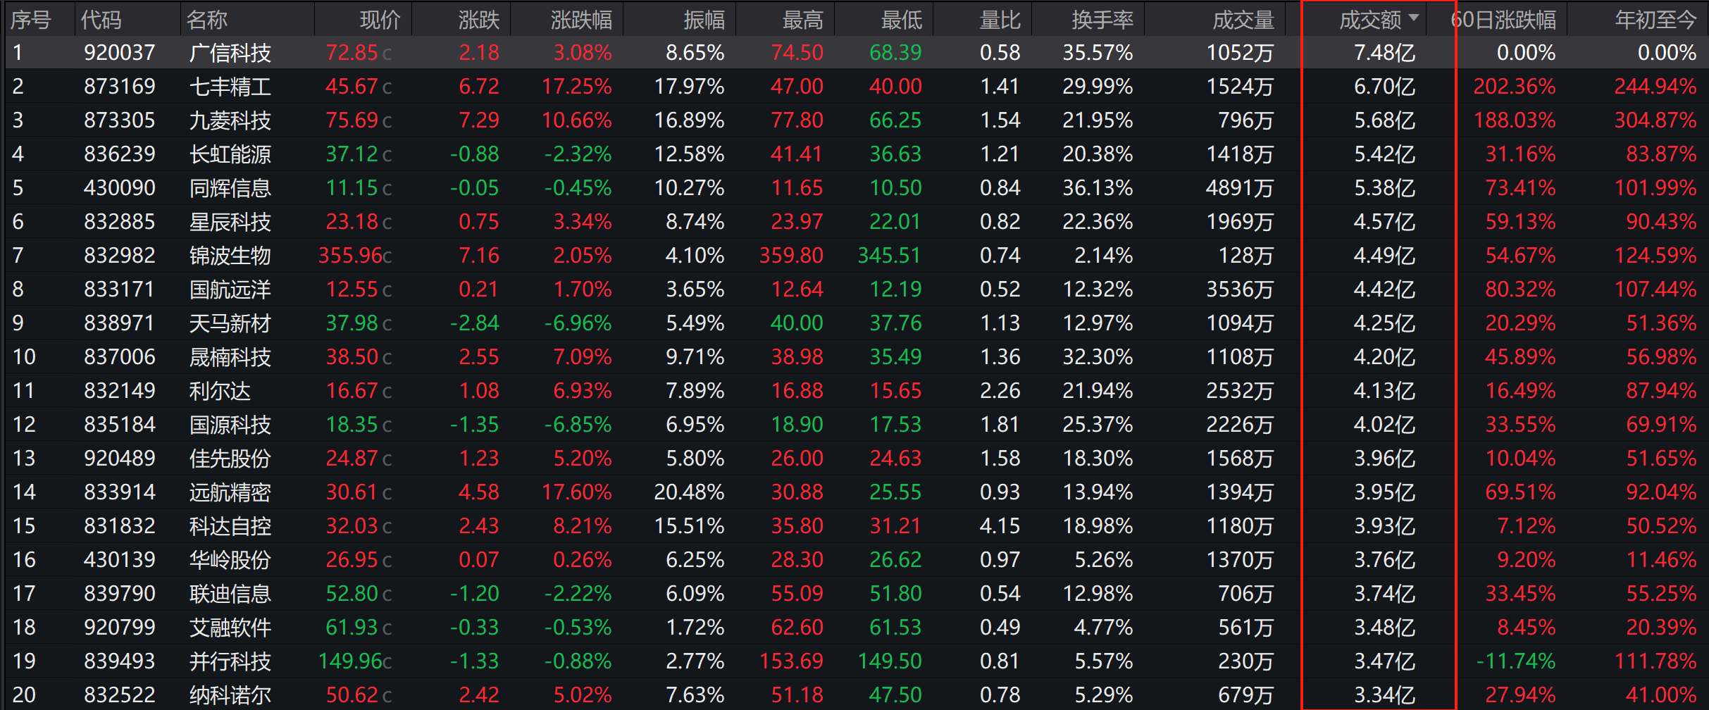Image resolution: width=1709 pixels, height=710 pixels.
Task: Click the current price 355.96
Action: (x=350, y=256)
